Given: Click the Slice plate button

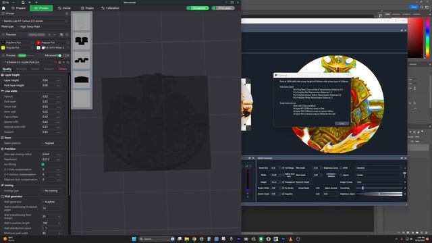Looking at the screenshot, I should [x=198, y=8].
